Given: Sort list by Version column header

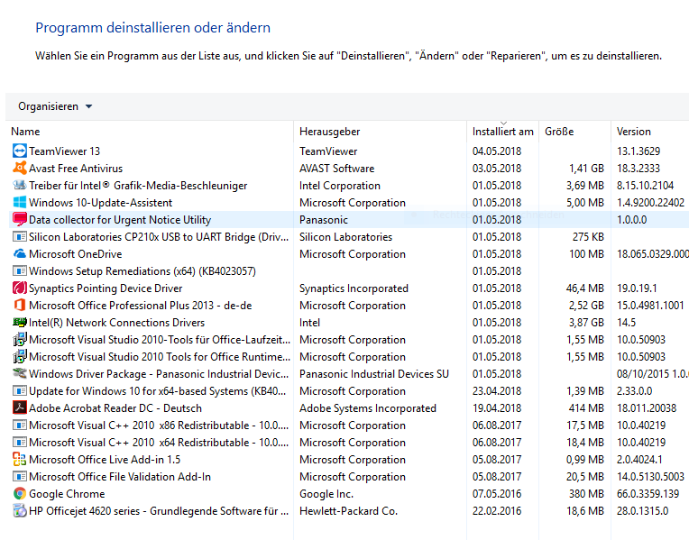Looking at the screenshot, I should click(634, 132).
